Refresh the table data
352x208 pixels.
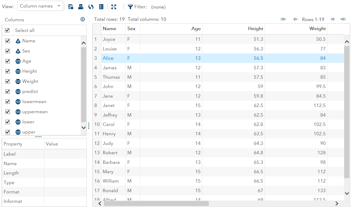coord(91,7)
